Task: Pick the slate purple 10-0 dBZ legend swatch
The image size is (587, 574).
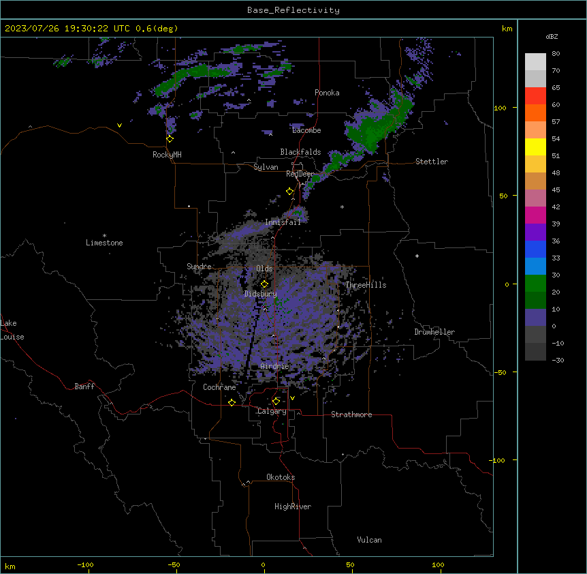Action: (535, 318)
